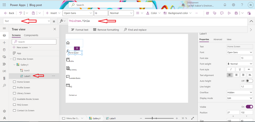
Task: Open the app launcher waffle icon
Action: 4,5
